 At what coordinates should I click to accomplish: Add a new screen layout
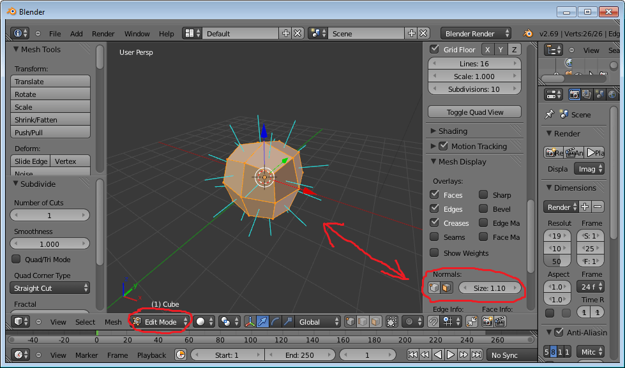click(286, 33)
